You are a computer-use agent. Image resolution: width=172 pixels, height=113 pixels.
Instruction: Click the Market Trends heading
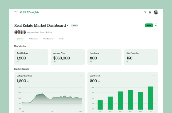pos(22,69)
